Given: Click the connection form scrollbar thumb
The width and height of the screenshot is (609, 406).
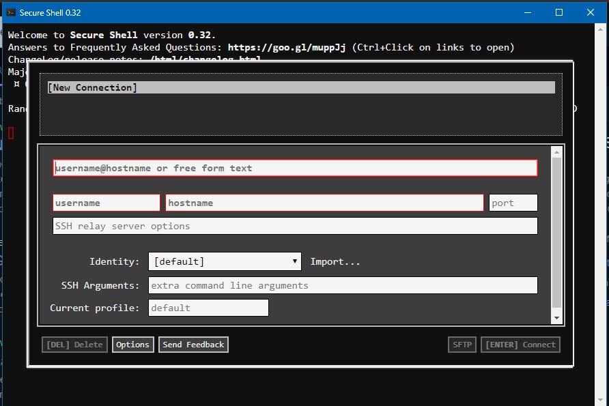Looking at the screenshot, I should [556, 232].
